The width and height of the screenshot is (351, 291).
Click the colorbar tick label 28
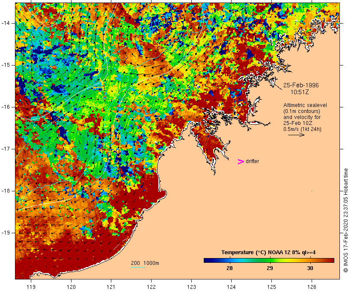click(x=229, y=268)
